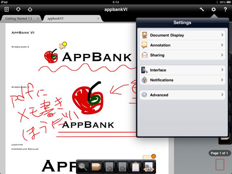Open Interface settings
Screen dimensions: 232x174
coord(182,70)
